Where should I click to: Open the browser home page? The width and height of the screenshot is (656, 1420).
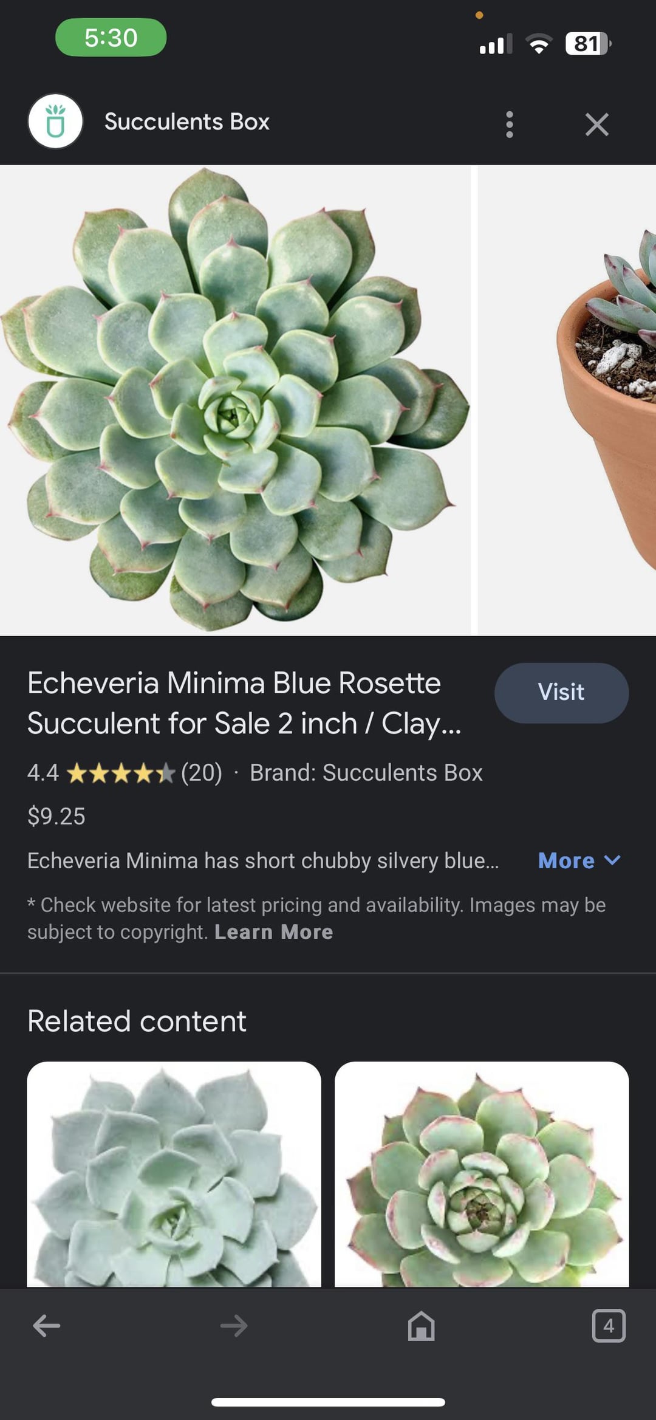tap(421, 1325)
